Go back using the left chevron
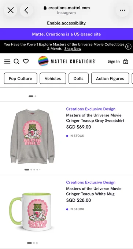The image size is (133, 249). click(26, 10)
